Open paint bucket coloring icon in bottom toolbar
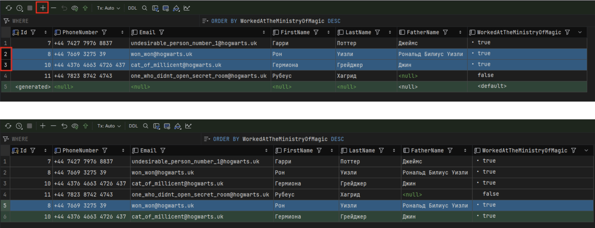Image resolution: width=595 pixels, height=228 pixels. [177, 126]
